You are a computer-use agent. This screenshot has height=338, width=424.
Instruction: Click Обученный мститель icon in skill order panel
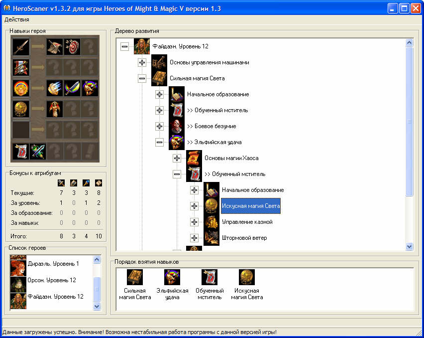pyautogui.click(x=210, y=277)
